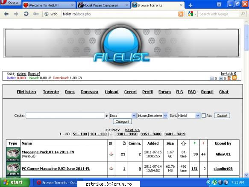Open the password wand key icon
The height and width of the screenshot is (187, 249).
pos(36,14)
